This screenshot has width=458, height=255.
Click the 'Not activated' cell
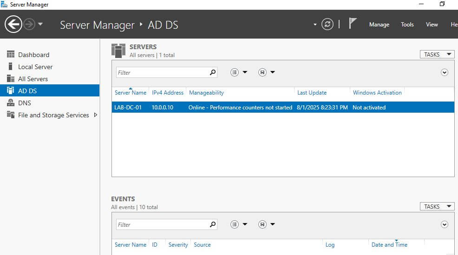pos(369,108)
